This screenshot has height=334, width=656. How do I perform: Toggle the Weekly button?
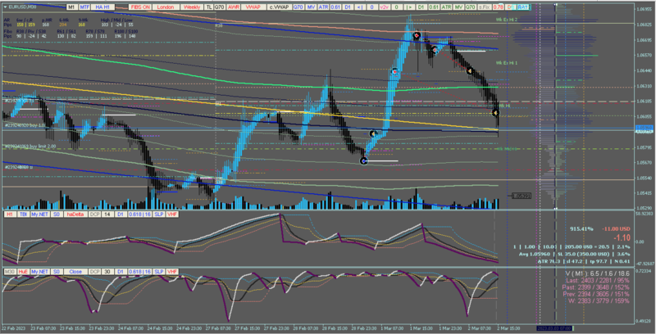(192, 7)
